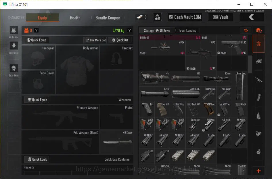Select the G18C pistol in storage
This screenshot has height=179, width=272.
[232, 47]
